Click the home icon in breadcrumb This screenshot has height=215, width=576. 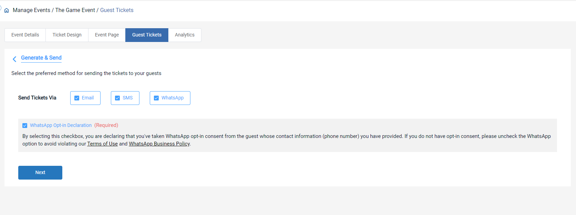[x=7, y=10]
